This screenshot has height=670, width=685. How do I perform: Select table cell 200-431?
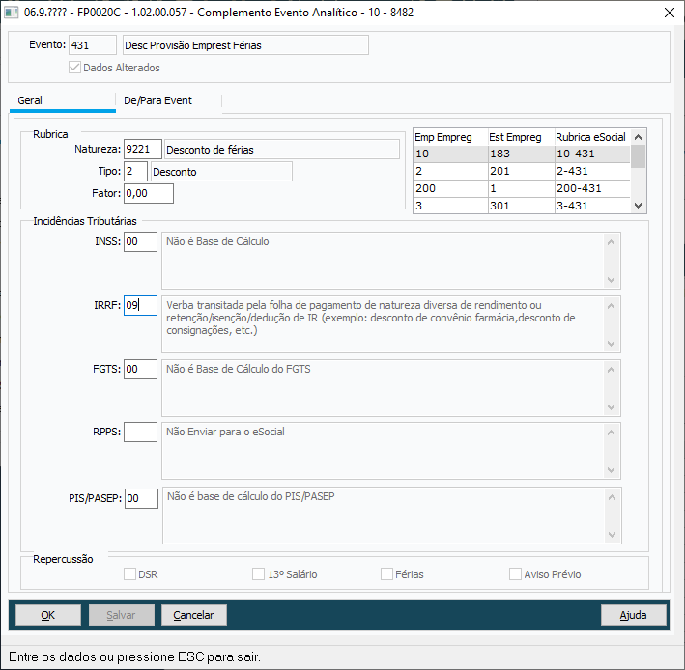click(x=592, y=188)
